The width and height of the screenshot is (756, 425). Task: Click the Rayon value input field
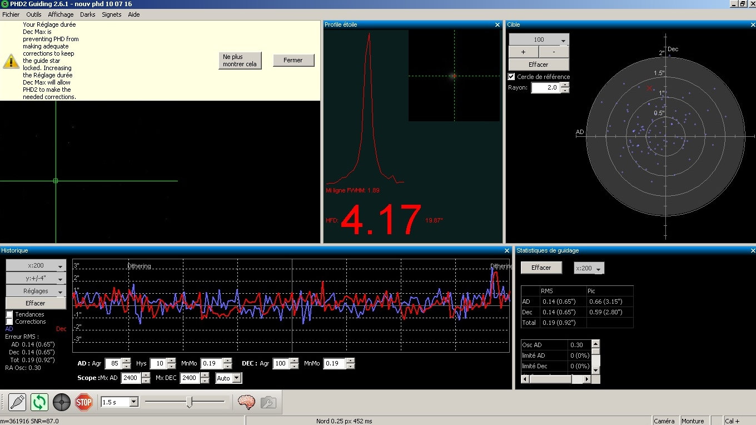(545, 87)
